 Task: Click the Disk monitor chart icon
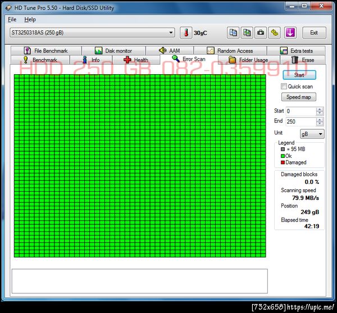98,51
